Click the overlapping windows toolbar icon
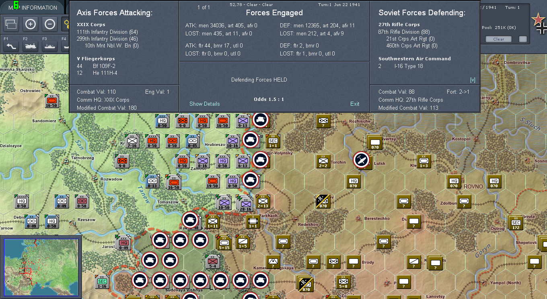547x299 pixels. 11,24
